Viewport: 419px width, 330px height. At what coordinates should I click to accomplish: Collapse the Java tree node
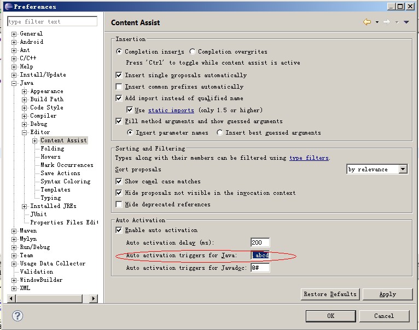tap(14, 83)
